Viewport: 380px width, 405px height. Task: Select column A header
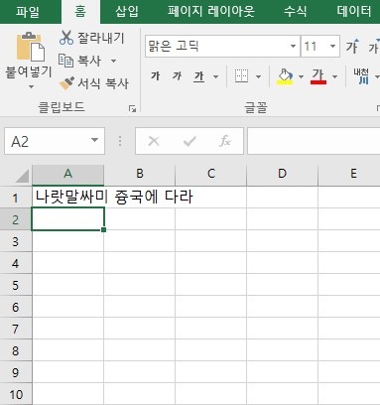(67, 174)
